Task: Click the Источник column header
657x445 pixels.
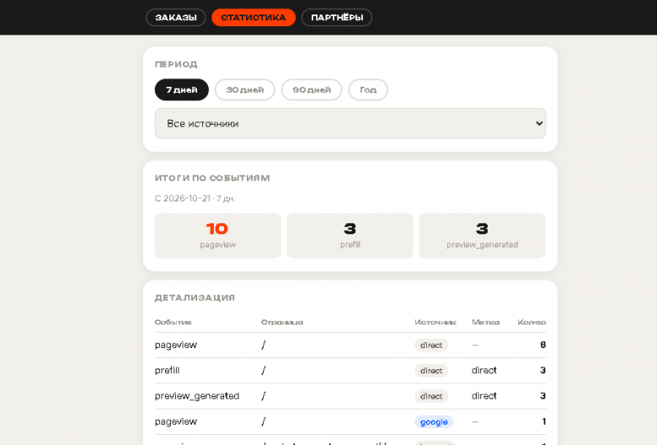Action: (x=435, y=322)
